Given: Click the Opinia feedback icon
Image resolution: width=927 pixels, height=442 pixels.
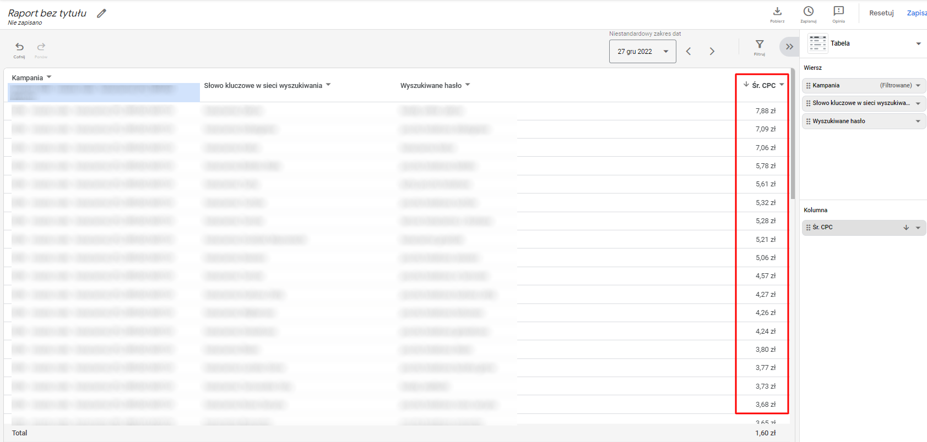Looking at the screenshot, I should click(x=839, y=11).
